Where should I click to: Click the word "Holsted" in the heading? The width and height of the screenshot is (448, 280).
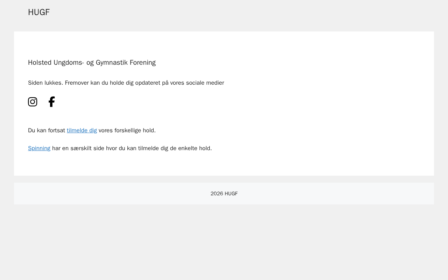point(40,63)
